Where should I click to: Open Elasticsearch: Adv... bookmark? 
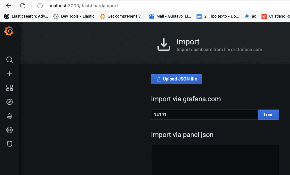26,16
